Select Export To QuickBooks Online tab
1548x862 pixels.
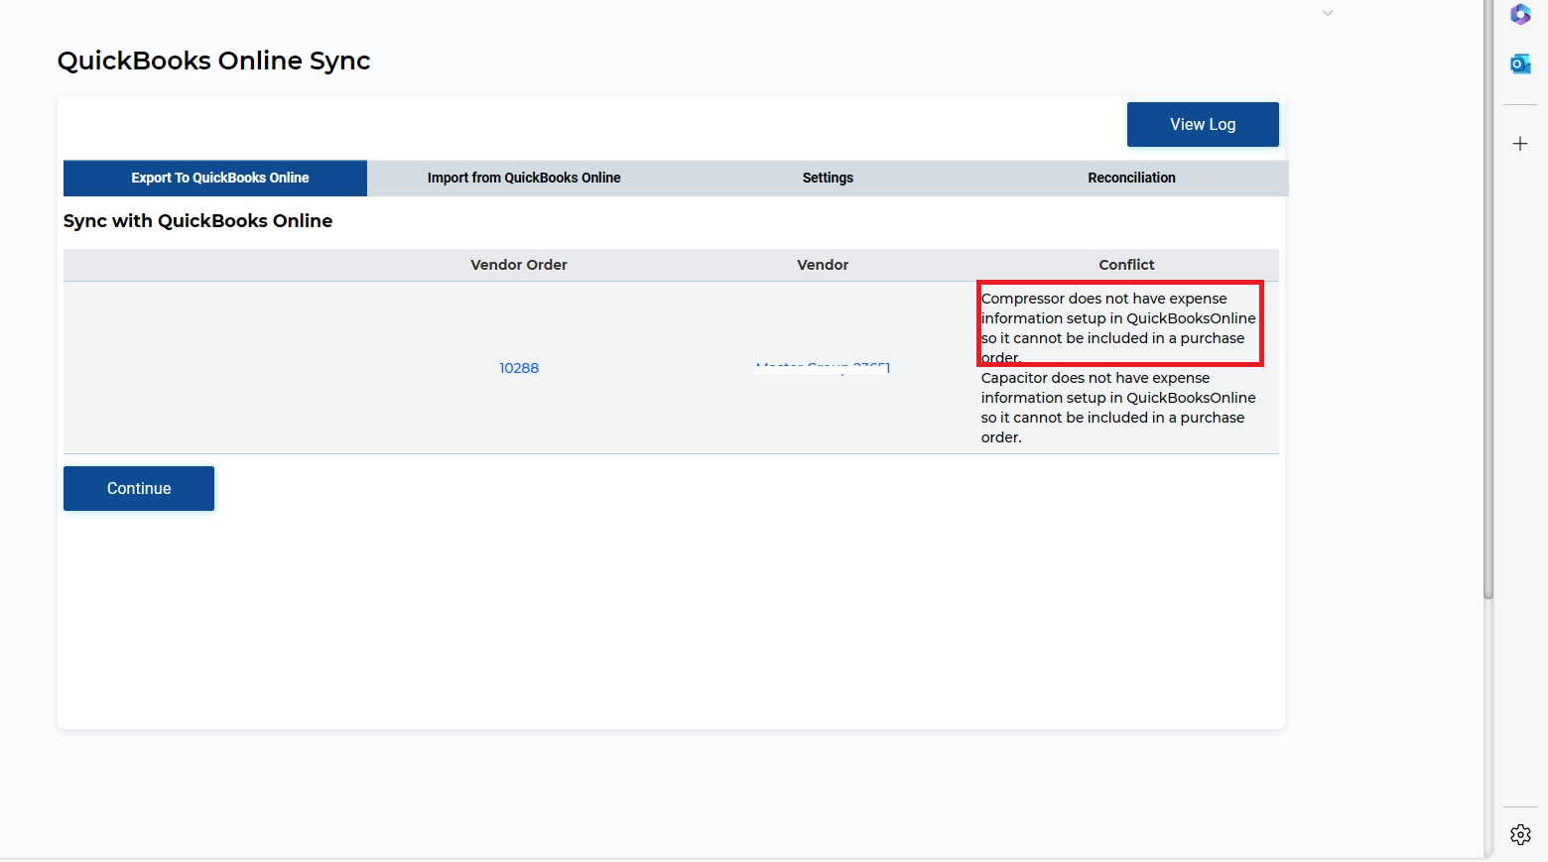click(x=215, y=178)
